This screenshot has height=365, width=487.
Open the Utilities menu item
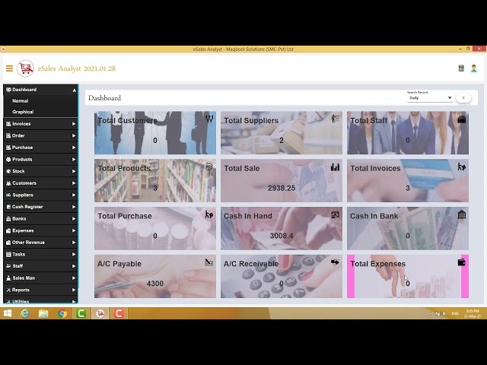tap(40, 301)
